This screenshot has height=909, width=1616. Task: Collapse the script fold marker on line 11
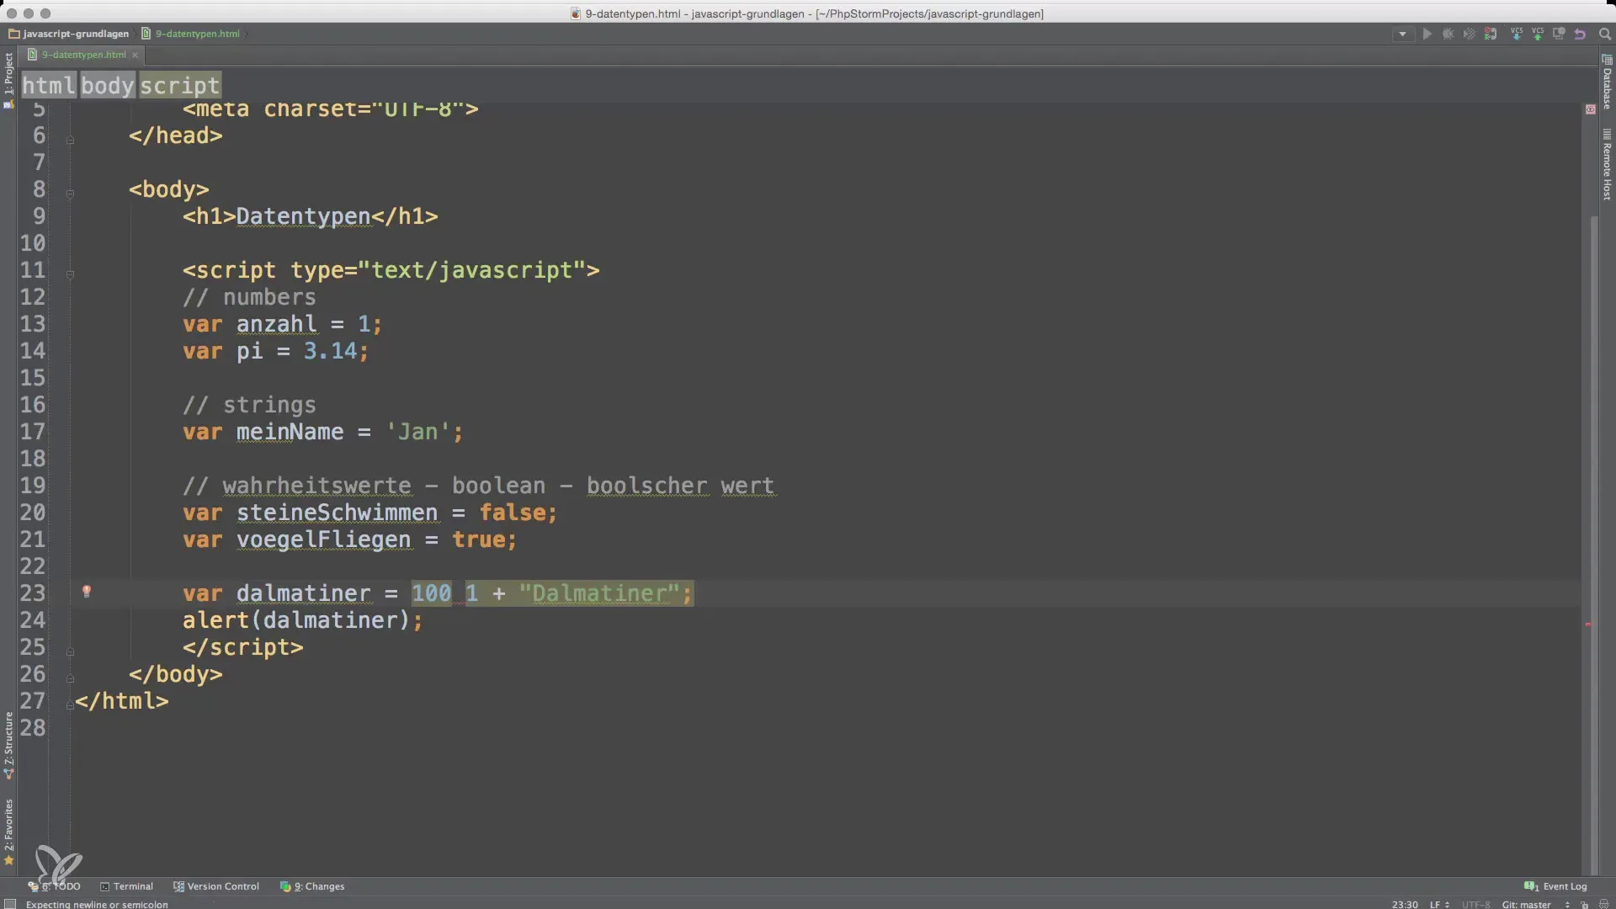click(x=70, y=274)
